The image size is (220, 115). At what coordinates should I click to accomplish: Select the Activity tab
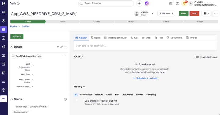pos(81,38)
